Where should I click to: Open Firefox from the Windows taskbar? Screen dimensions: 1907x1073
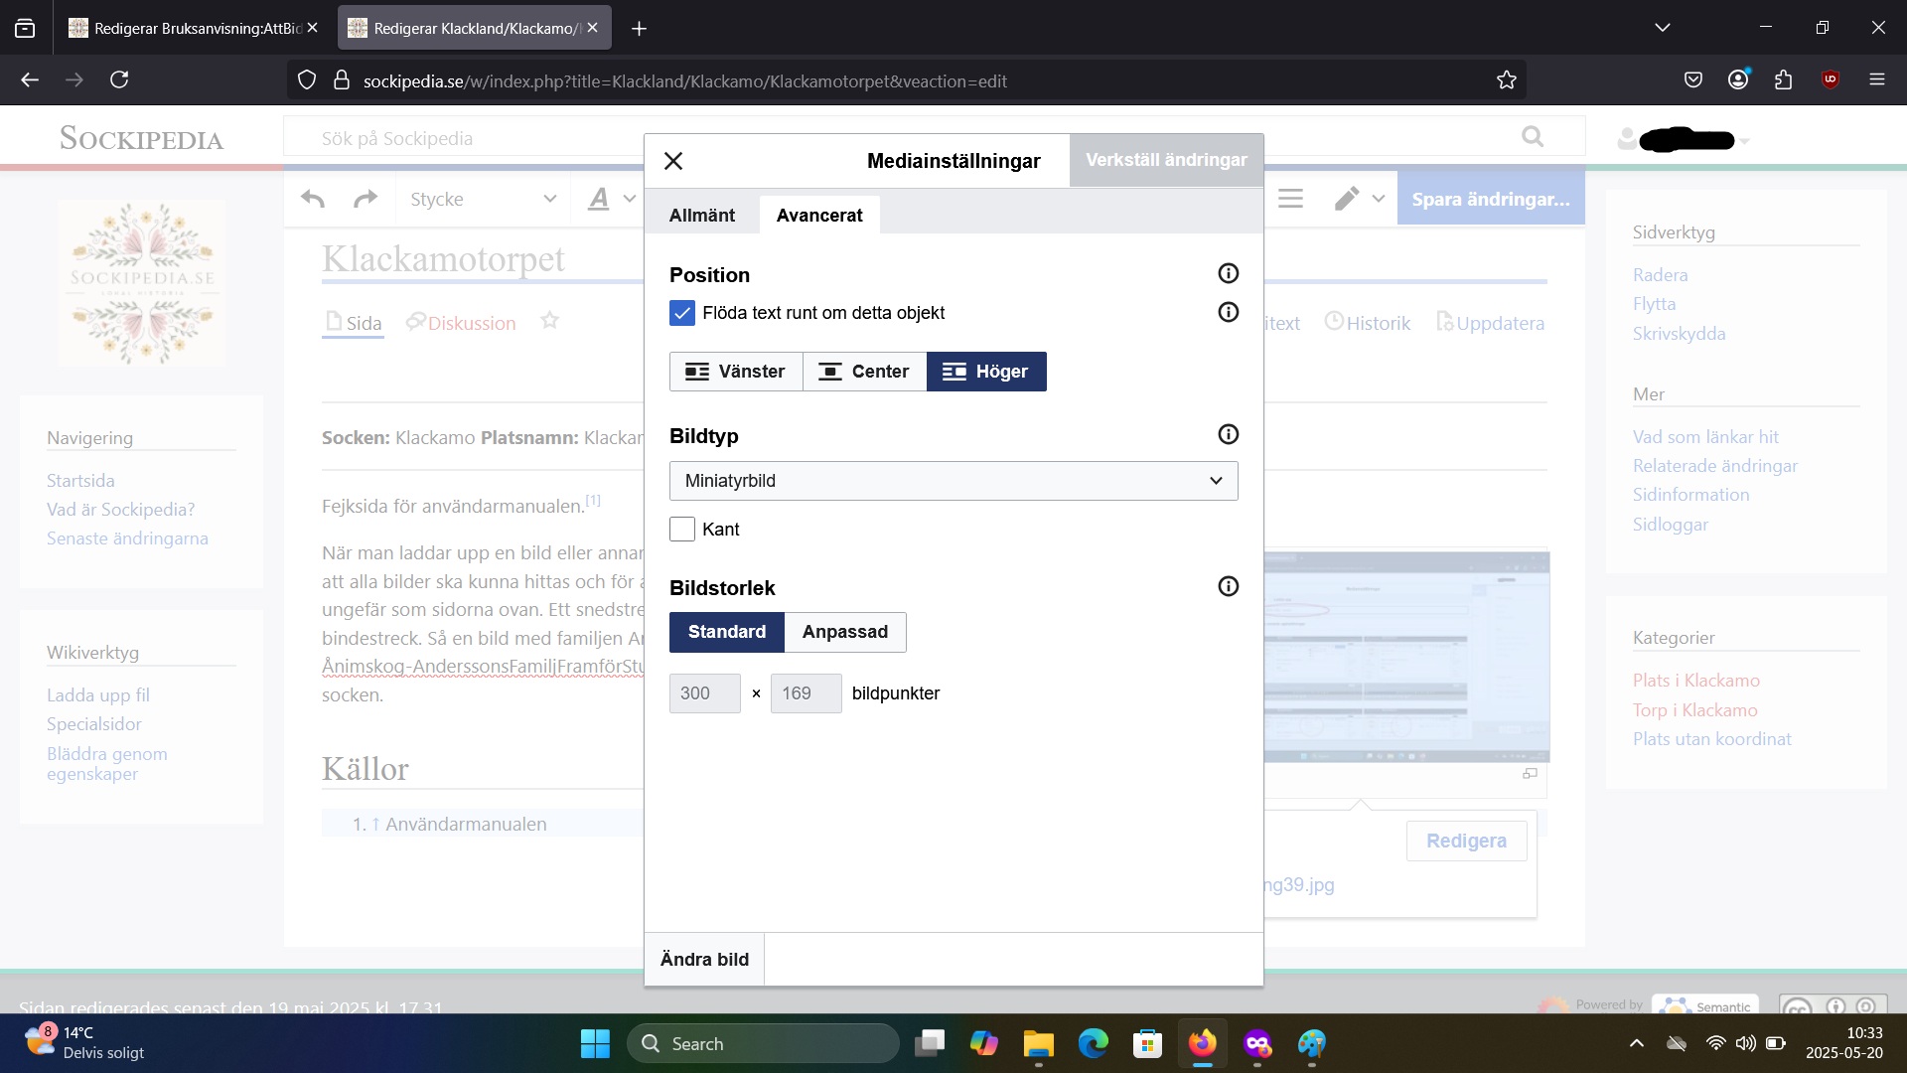tap(1202, 1043)
